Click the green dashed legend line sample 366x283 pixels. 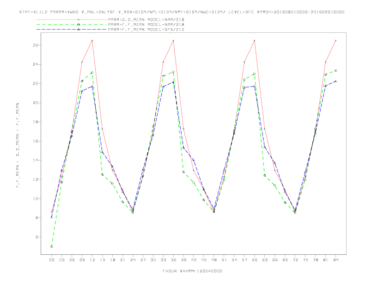(72, 25)
